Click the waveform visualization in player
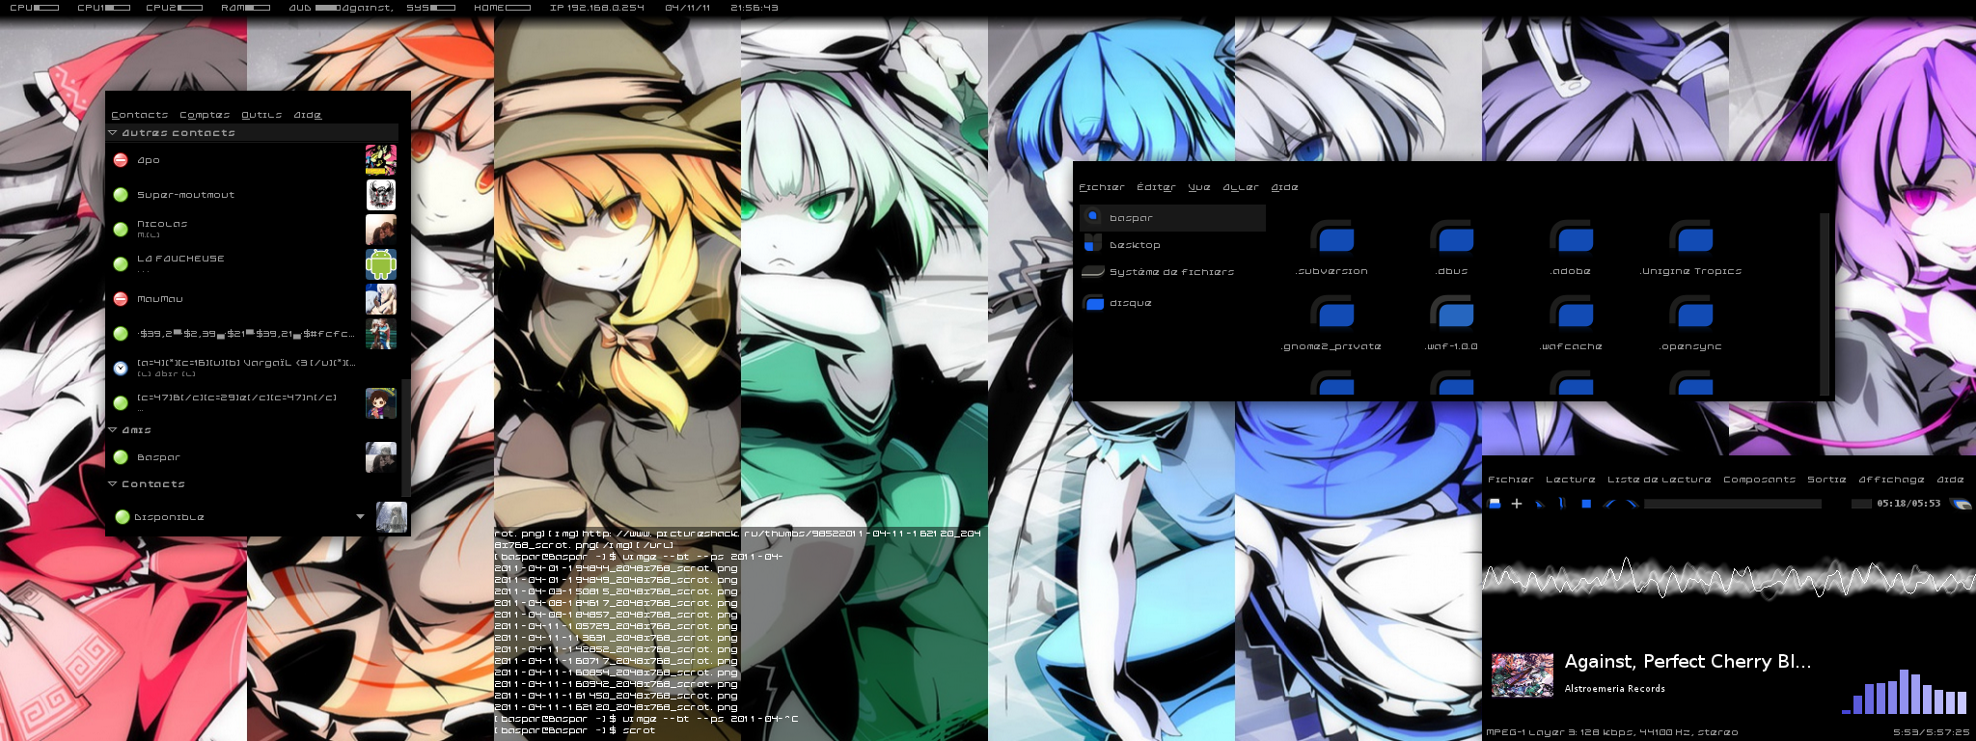 click(1728, 578)
